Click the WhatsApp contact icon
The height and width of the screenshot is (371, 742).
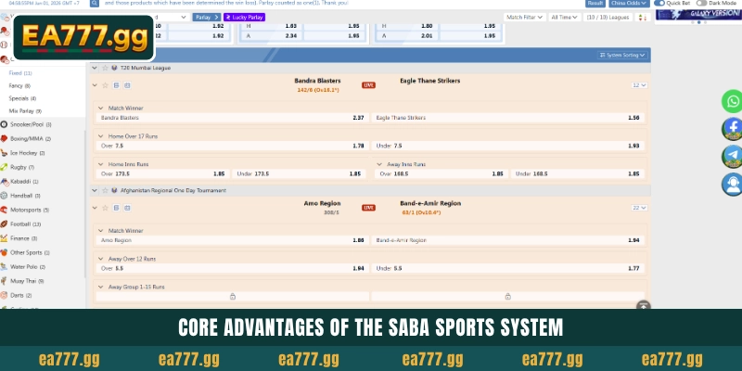point(733,101)
